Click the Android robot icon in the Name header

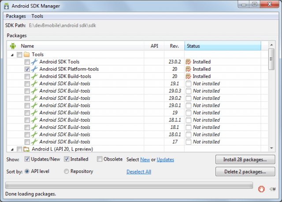[x=13, y=46]
